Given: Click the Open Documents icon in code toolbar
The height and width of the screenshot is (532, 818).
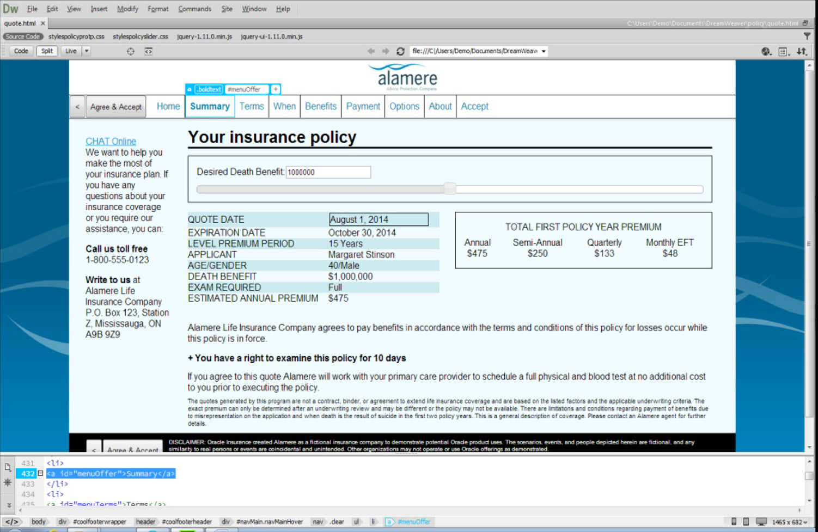Looking at the screenshot, I should pos(8,467).
